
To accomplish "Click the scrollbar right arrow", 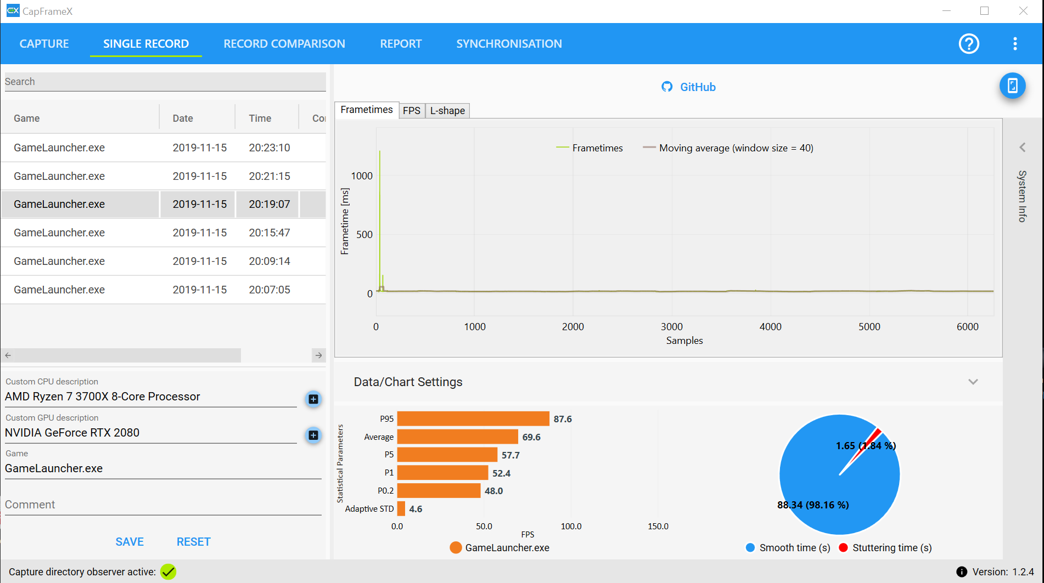I will 319,355.
